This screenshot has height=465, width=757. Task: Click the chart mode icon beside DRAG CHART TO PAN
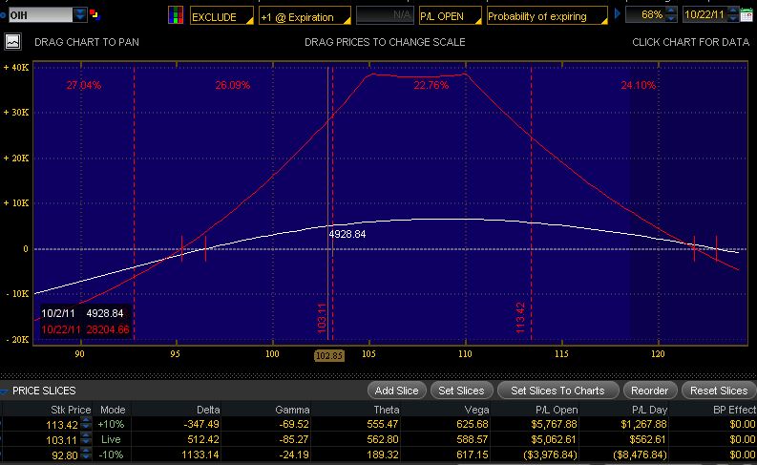13,42
